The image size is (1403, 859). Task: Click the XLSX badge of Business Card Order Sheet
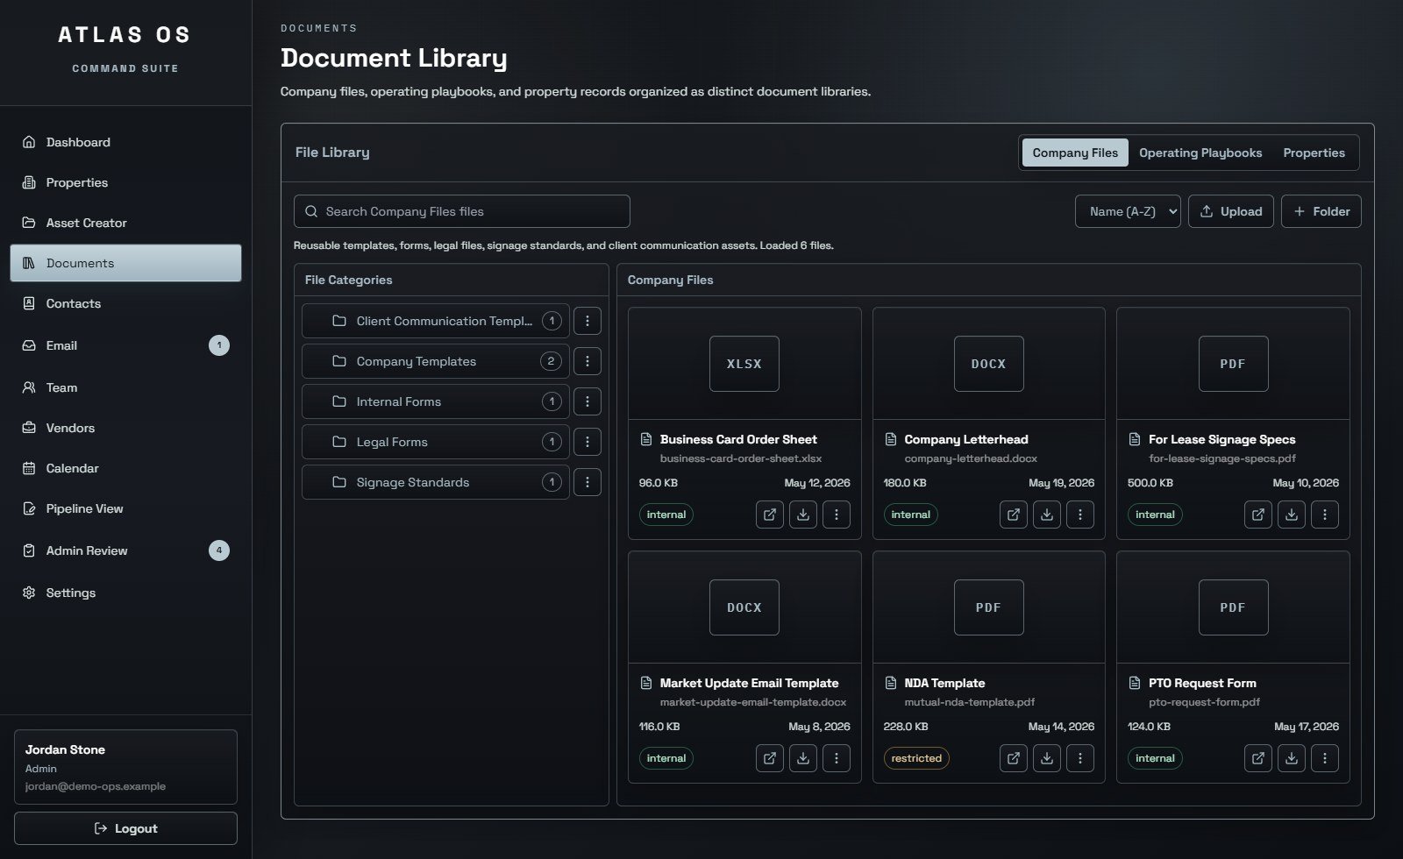coord(744,364)
